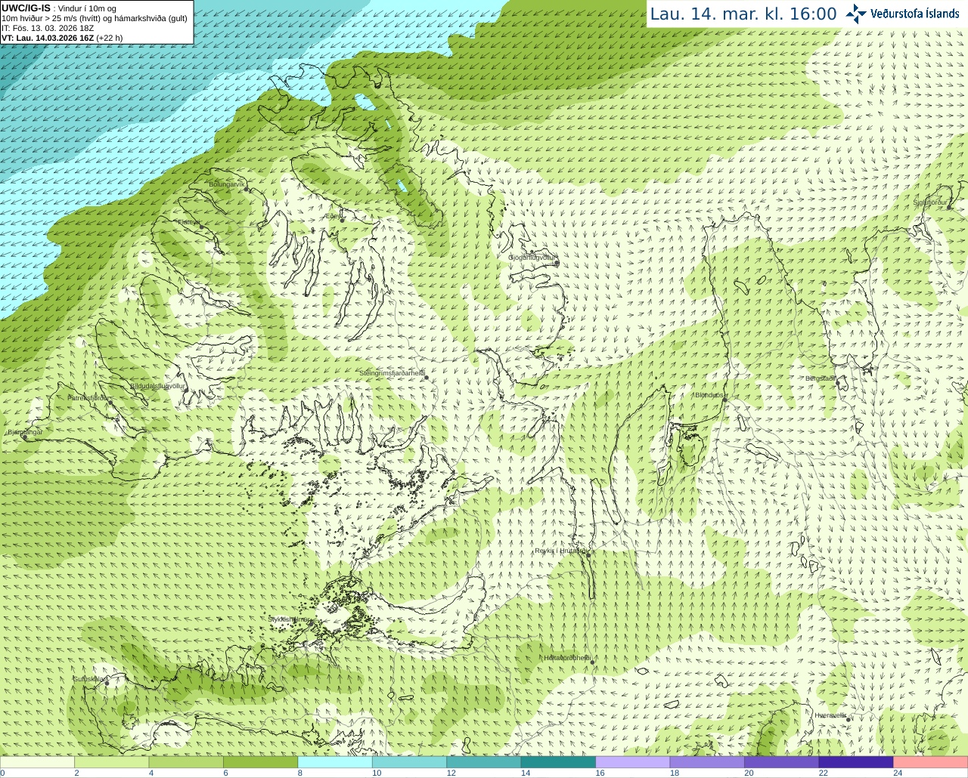The height and width of the screenshot is (778, 968).
Task: Click the 12–14 m/s teal legend swatch
Action: (x=484, y=762)
